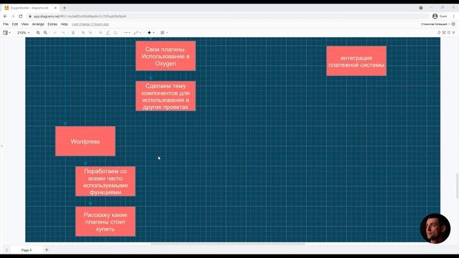Image resolution: width=459 pixels, height=258 pixels.
Task: Click the Fullscreen arrows icon
Action: click(x=444, y=33)
